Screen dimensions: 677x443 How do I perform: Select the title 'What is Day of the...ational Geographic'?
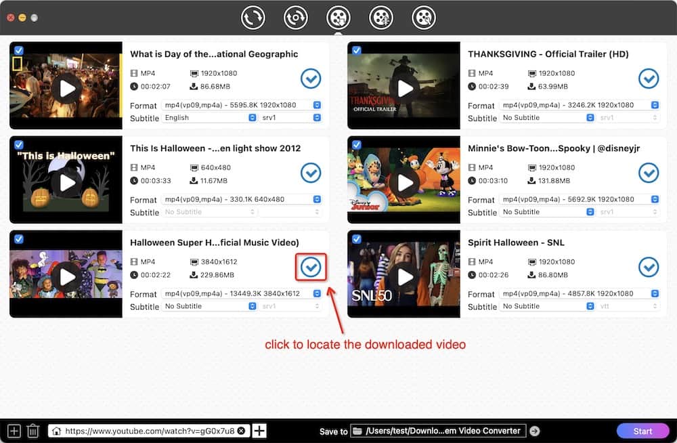214,54
